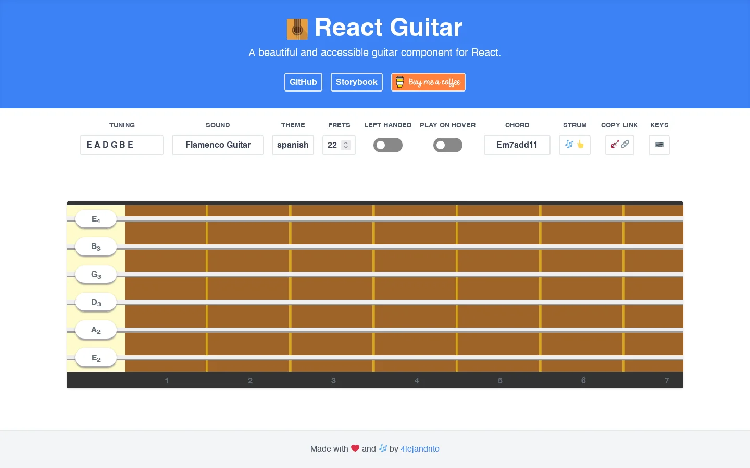Open the Tuning dropdown showing E A D G B E

122,145
